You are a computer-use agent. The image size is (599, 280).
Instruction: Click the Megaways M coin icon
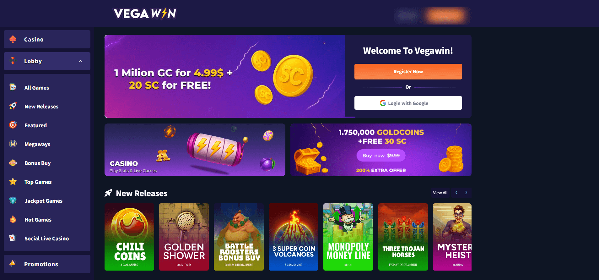tap(13, 144)
